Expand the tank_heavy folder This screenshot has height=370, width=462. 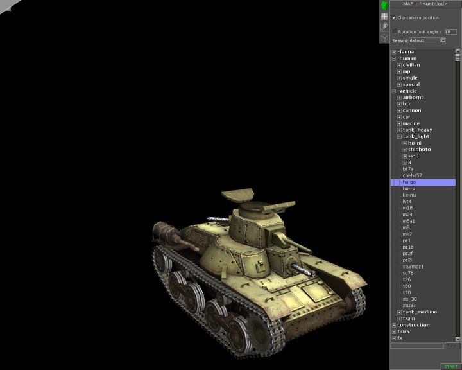[x=399, y=130]
